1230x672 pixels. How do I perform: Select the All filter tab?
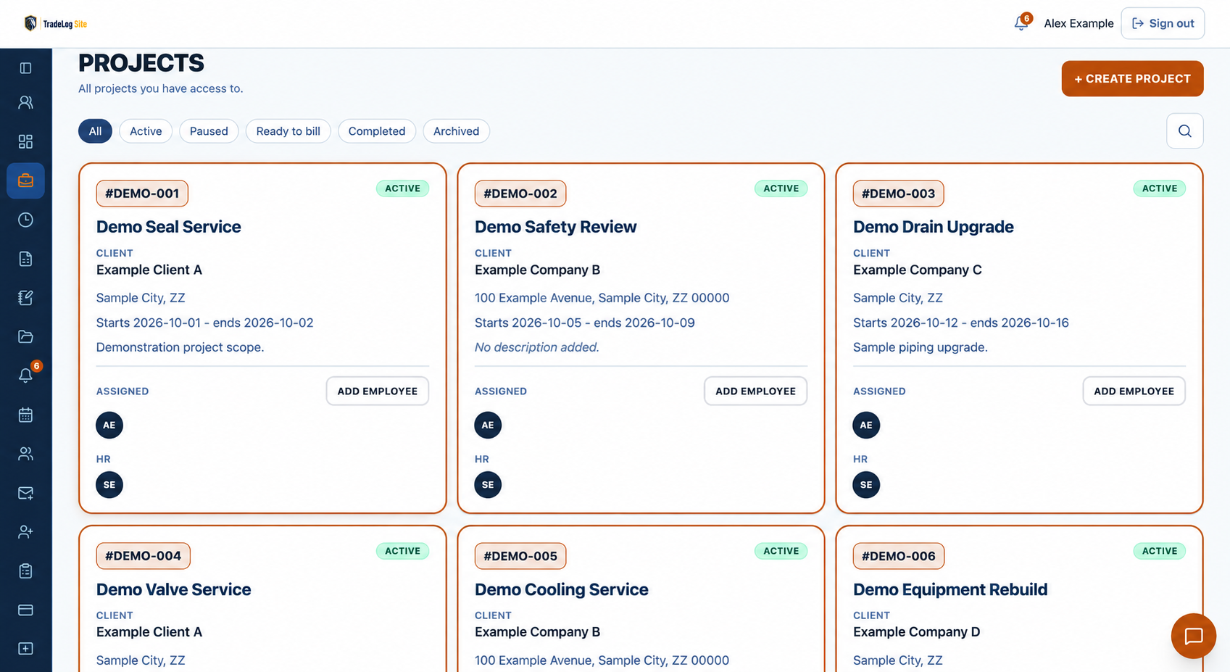[x=95, y=131]
